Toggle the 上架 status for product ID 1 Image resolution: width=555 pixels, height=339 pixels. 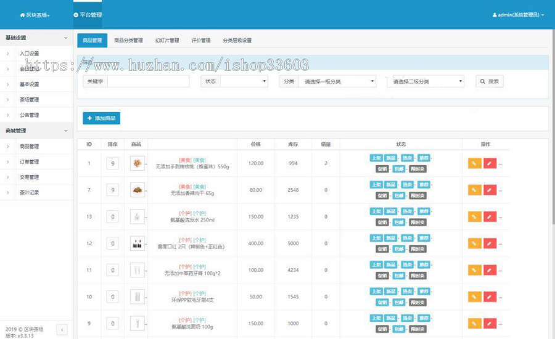[x=376, y=158]
